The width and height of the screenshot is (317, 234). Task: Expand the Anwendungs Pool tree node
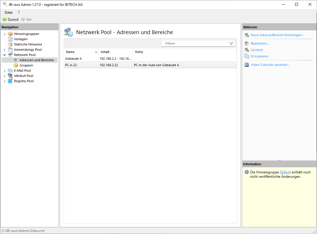(x=4, y=50)
